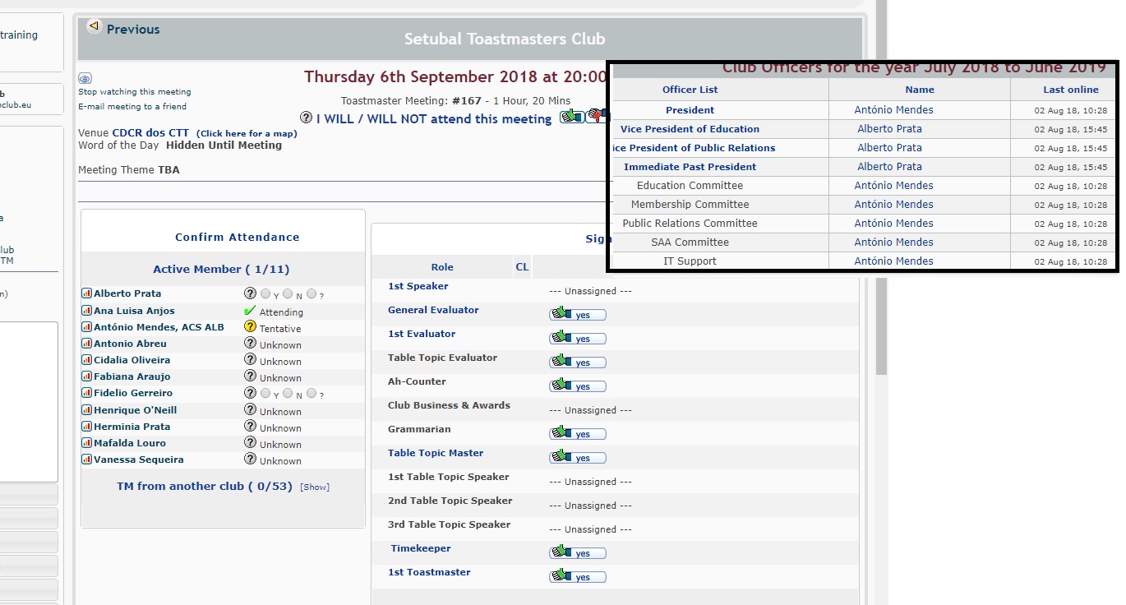Click Last online column header
This screenshot has height=605, width=1126.
(x=1071, y=90)
